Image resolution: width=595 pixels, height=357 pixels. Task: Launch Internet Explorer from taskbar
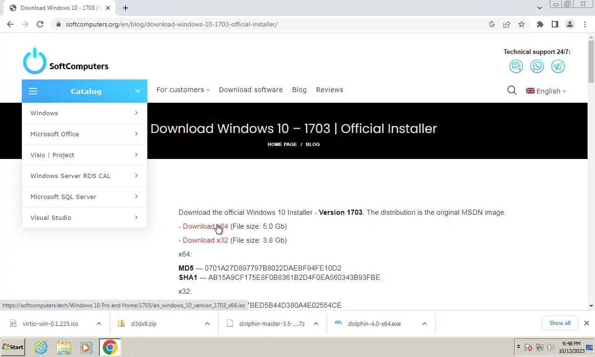point(41,347)
